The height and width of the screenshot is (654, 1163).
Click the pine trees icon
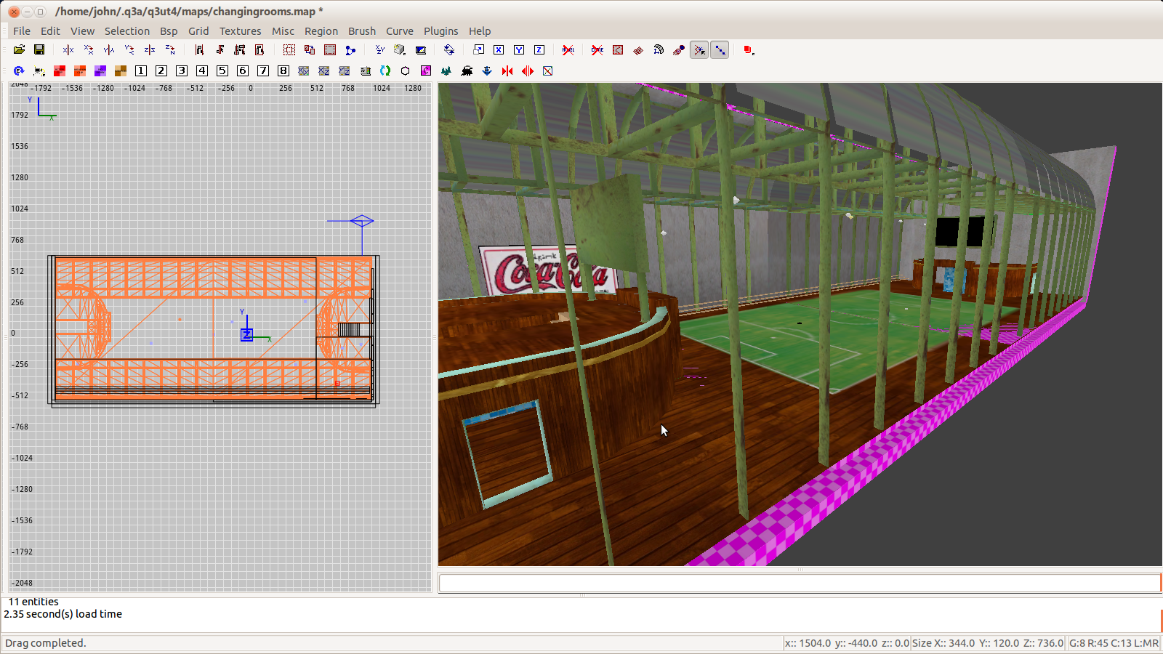[446, 71]
